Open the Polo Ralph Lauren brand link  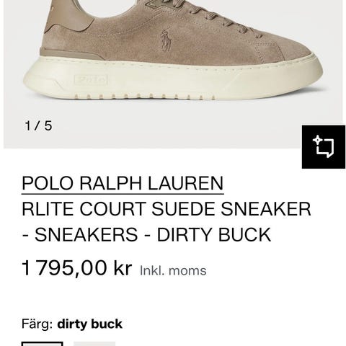[123, 183]
